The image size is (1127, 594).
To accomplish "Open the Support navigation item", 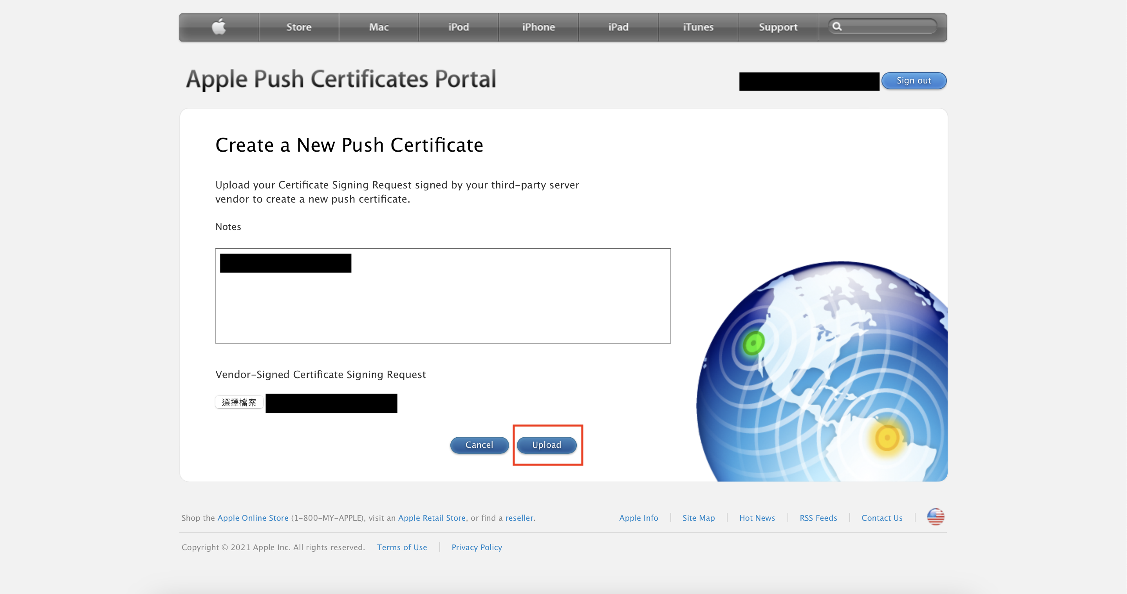I will click(778, 27).
